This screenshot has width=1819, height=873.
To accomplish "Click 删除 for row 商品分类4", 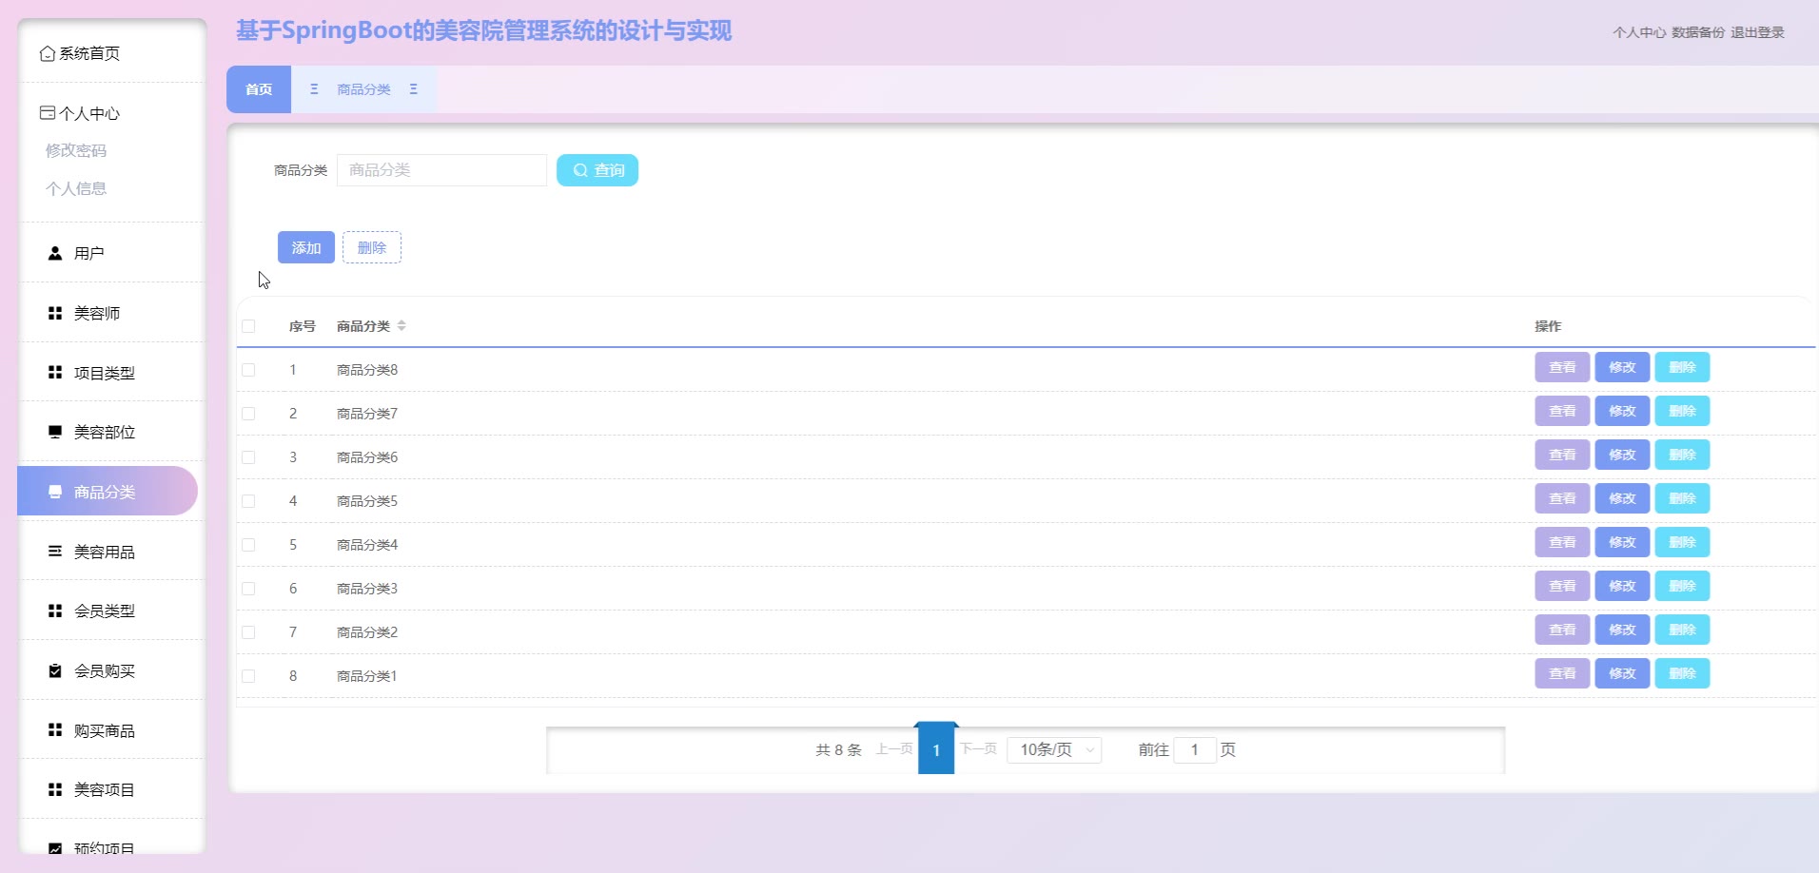I will point(1682,542).
